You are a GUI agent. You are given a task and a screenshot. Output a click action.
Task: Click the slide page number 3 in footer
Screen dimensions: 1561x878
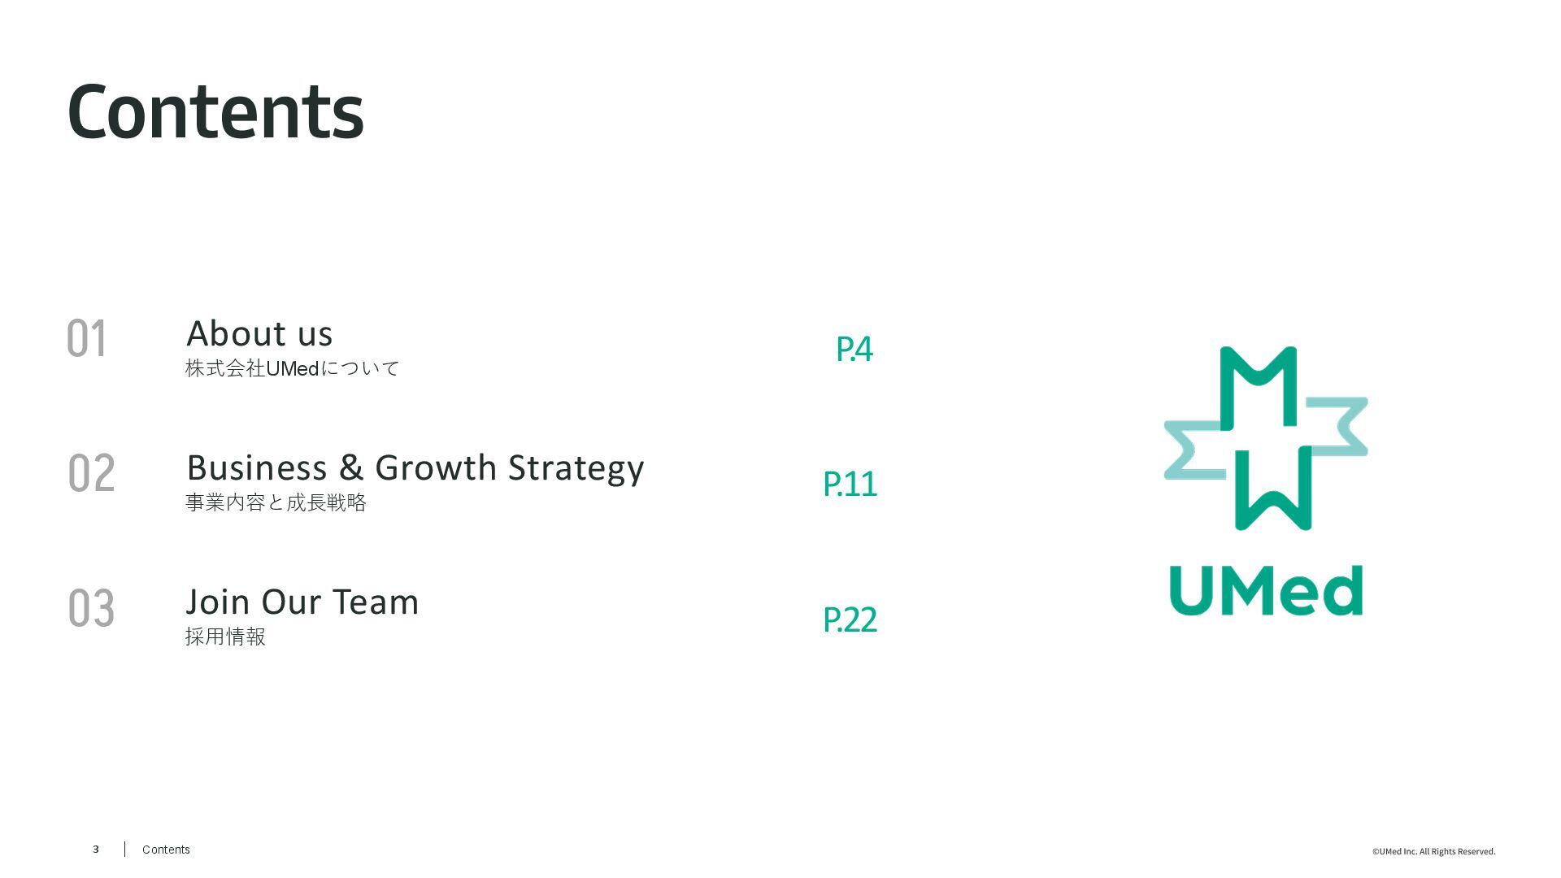(x=96, y=850)
